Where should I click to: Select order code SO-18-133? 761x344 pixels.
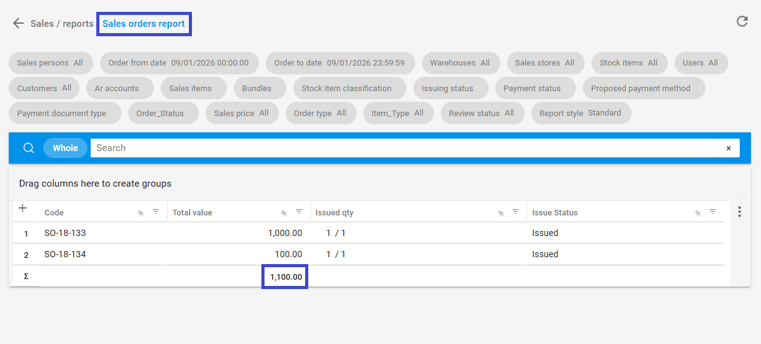point(65,233)
